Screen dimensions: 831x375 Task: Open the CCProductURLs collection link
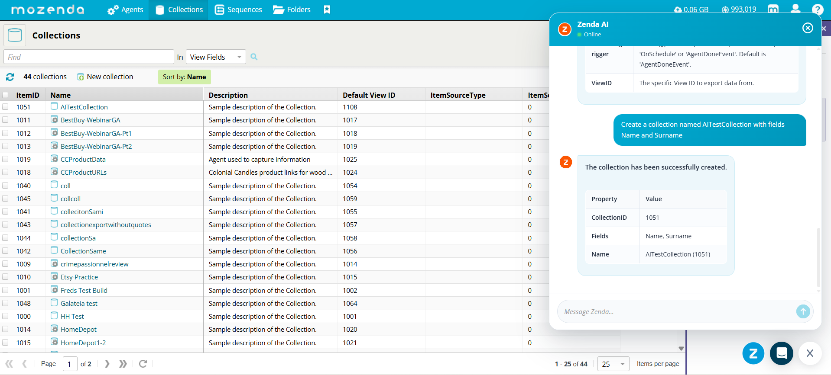tap(84, 172)
